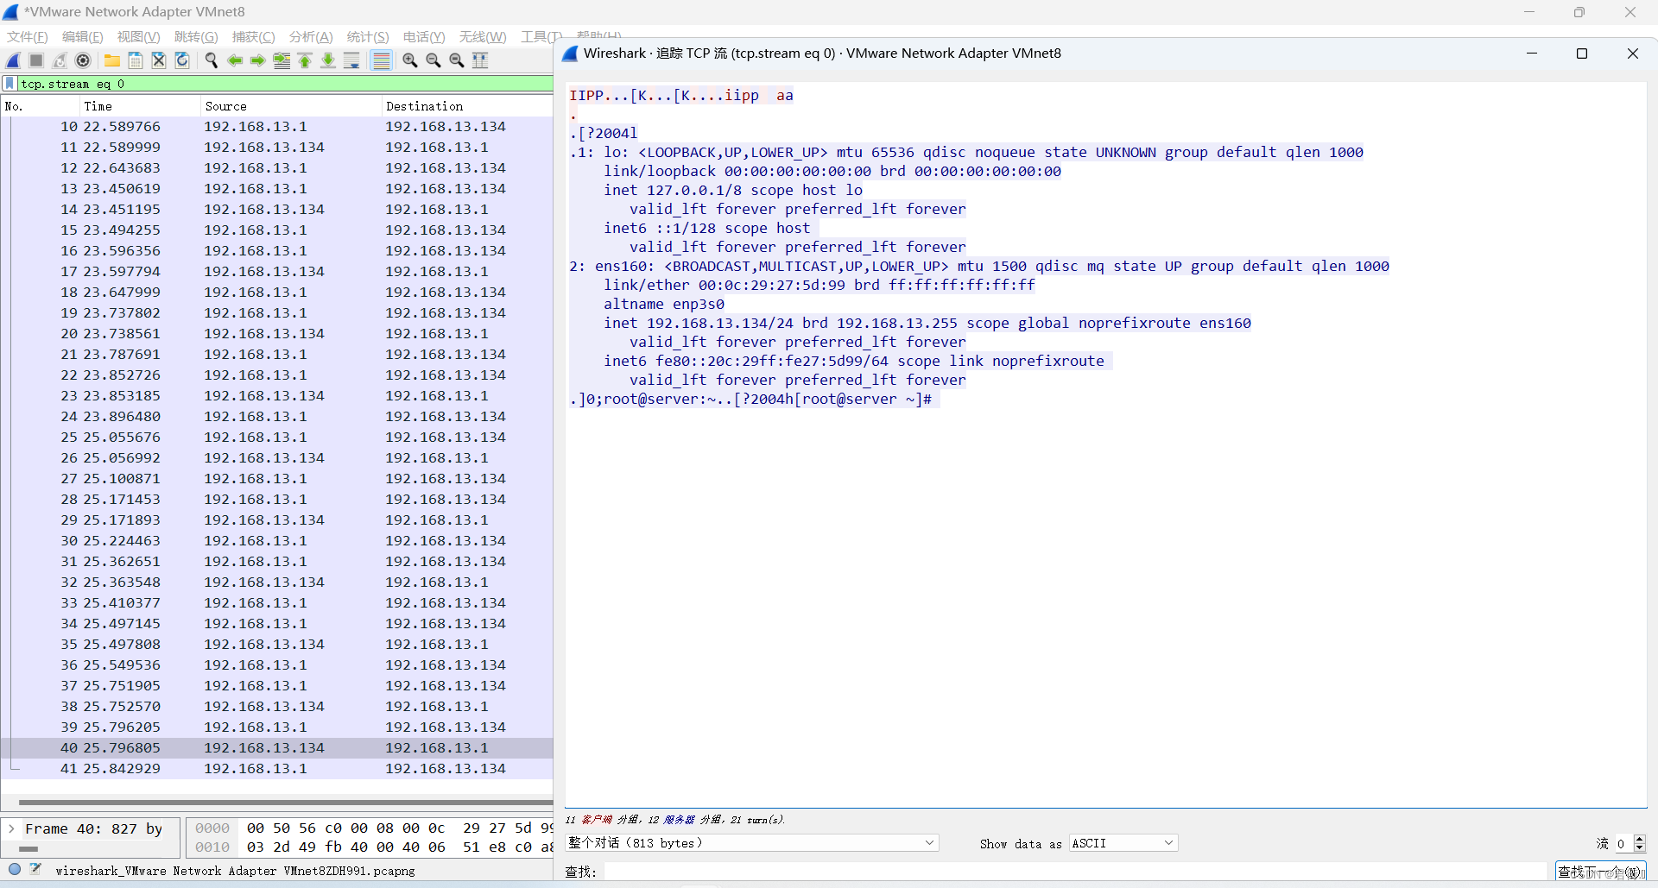Sort packets by the Source column header
Screen dimensions: 1658x888
click(x=290, y=106)
